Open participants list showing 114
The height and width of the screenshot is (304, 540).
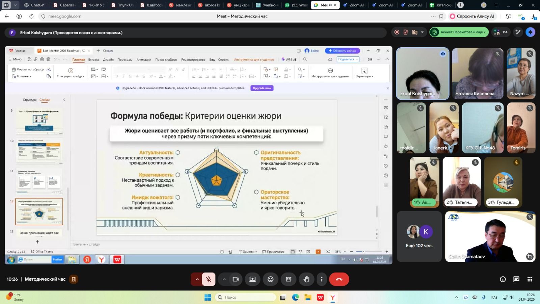(501, 32)
